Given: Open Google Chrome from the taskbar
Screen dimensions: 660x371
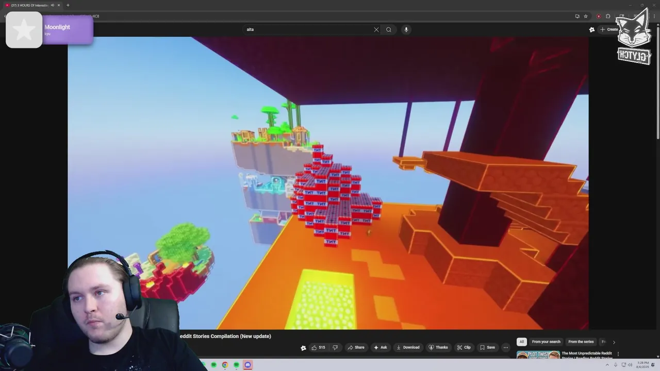Looking at the screenshot, I should [x=225, y=365].
